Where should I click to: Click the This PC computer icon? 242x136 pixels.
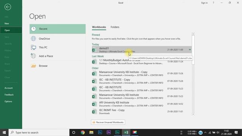tap(33, 47)
